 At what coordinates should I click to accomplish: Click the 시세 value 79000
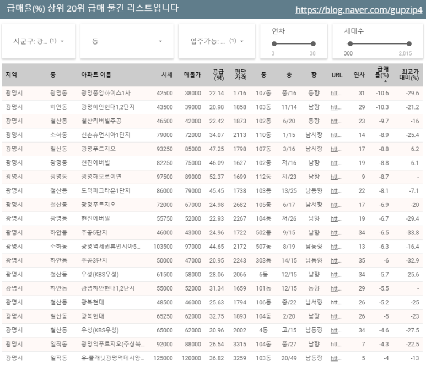click(165, 135)
